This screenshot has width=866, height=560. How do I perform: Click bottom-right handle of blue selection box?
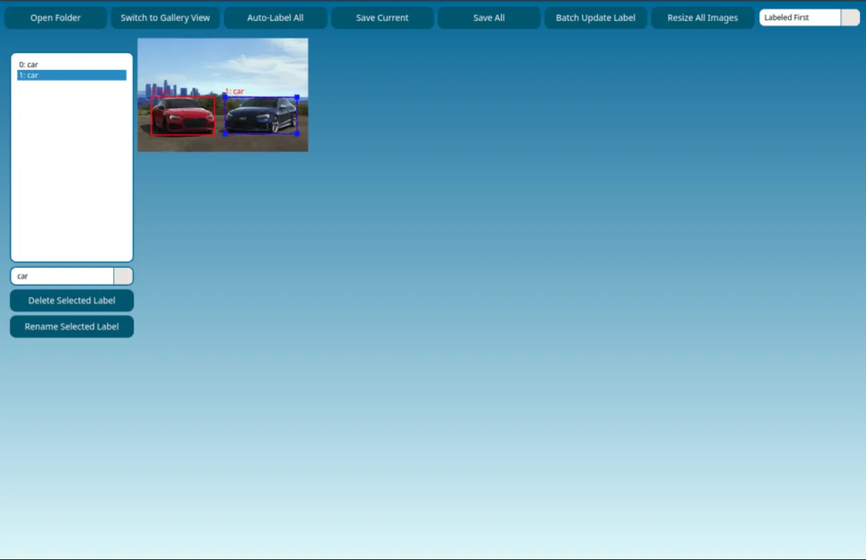[x=297, y=133]
